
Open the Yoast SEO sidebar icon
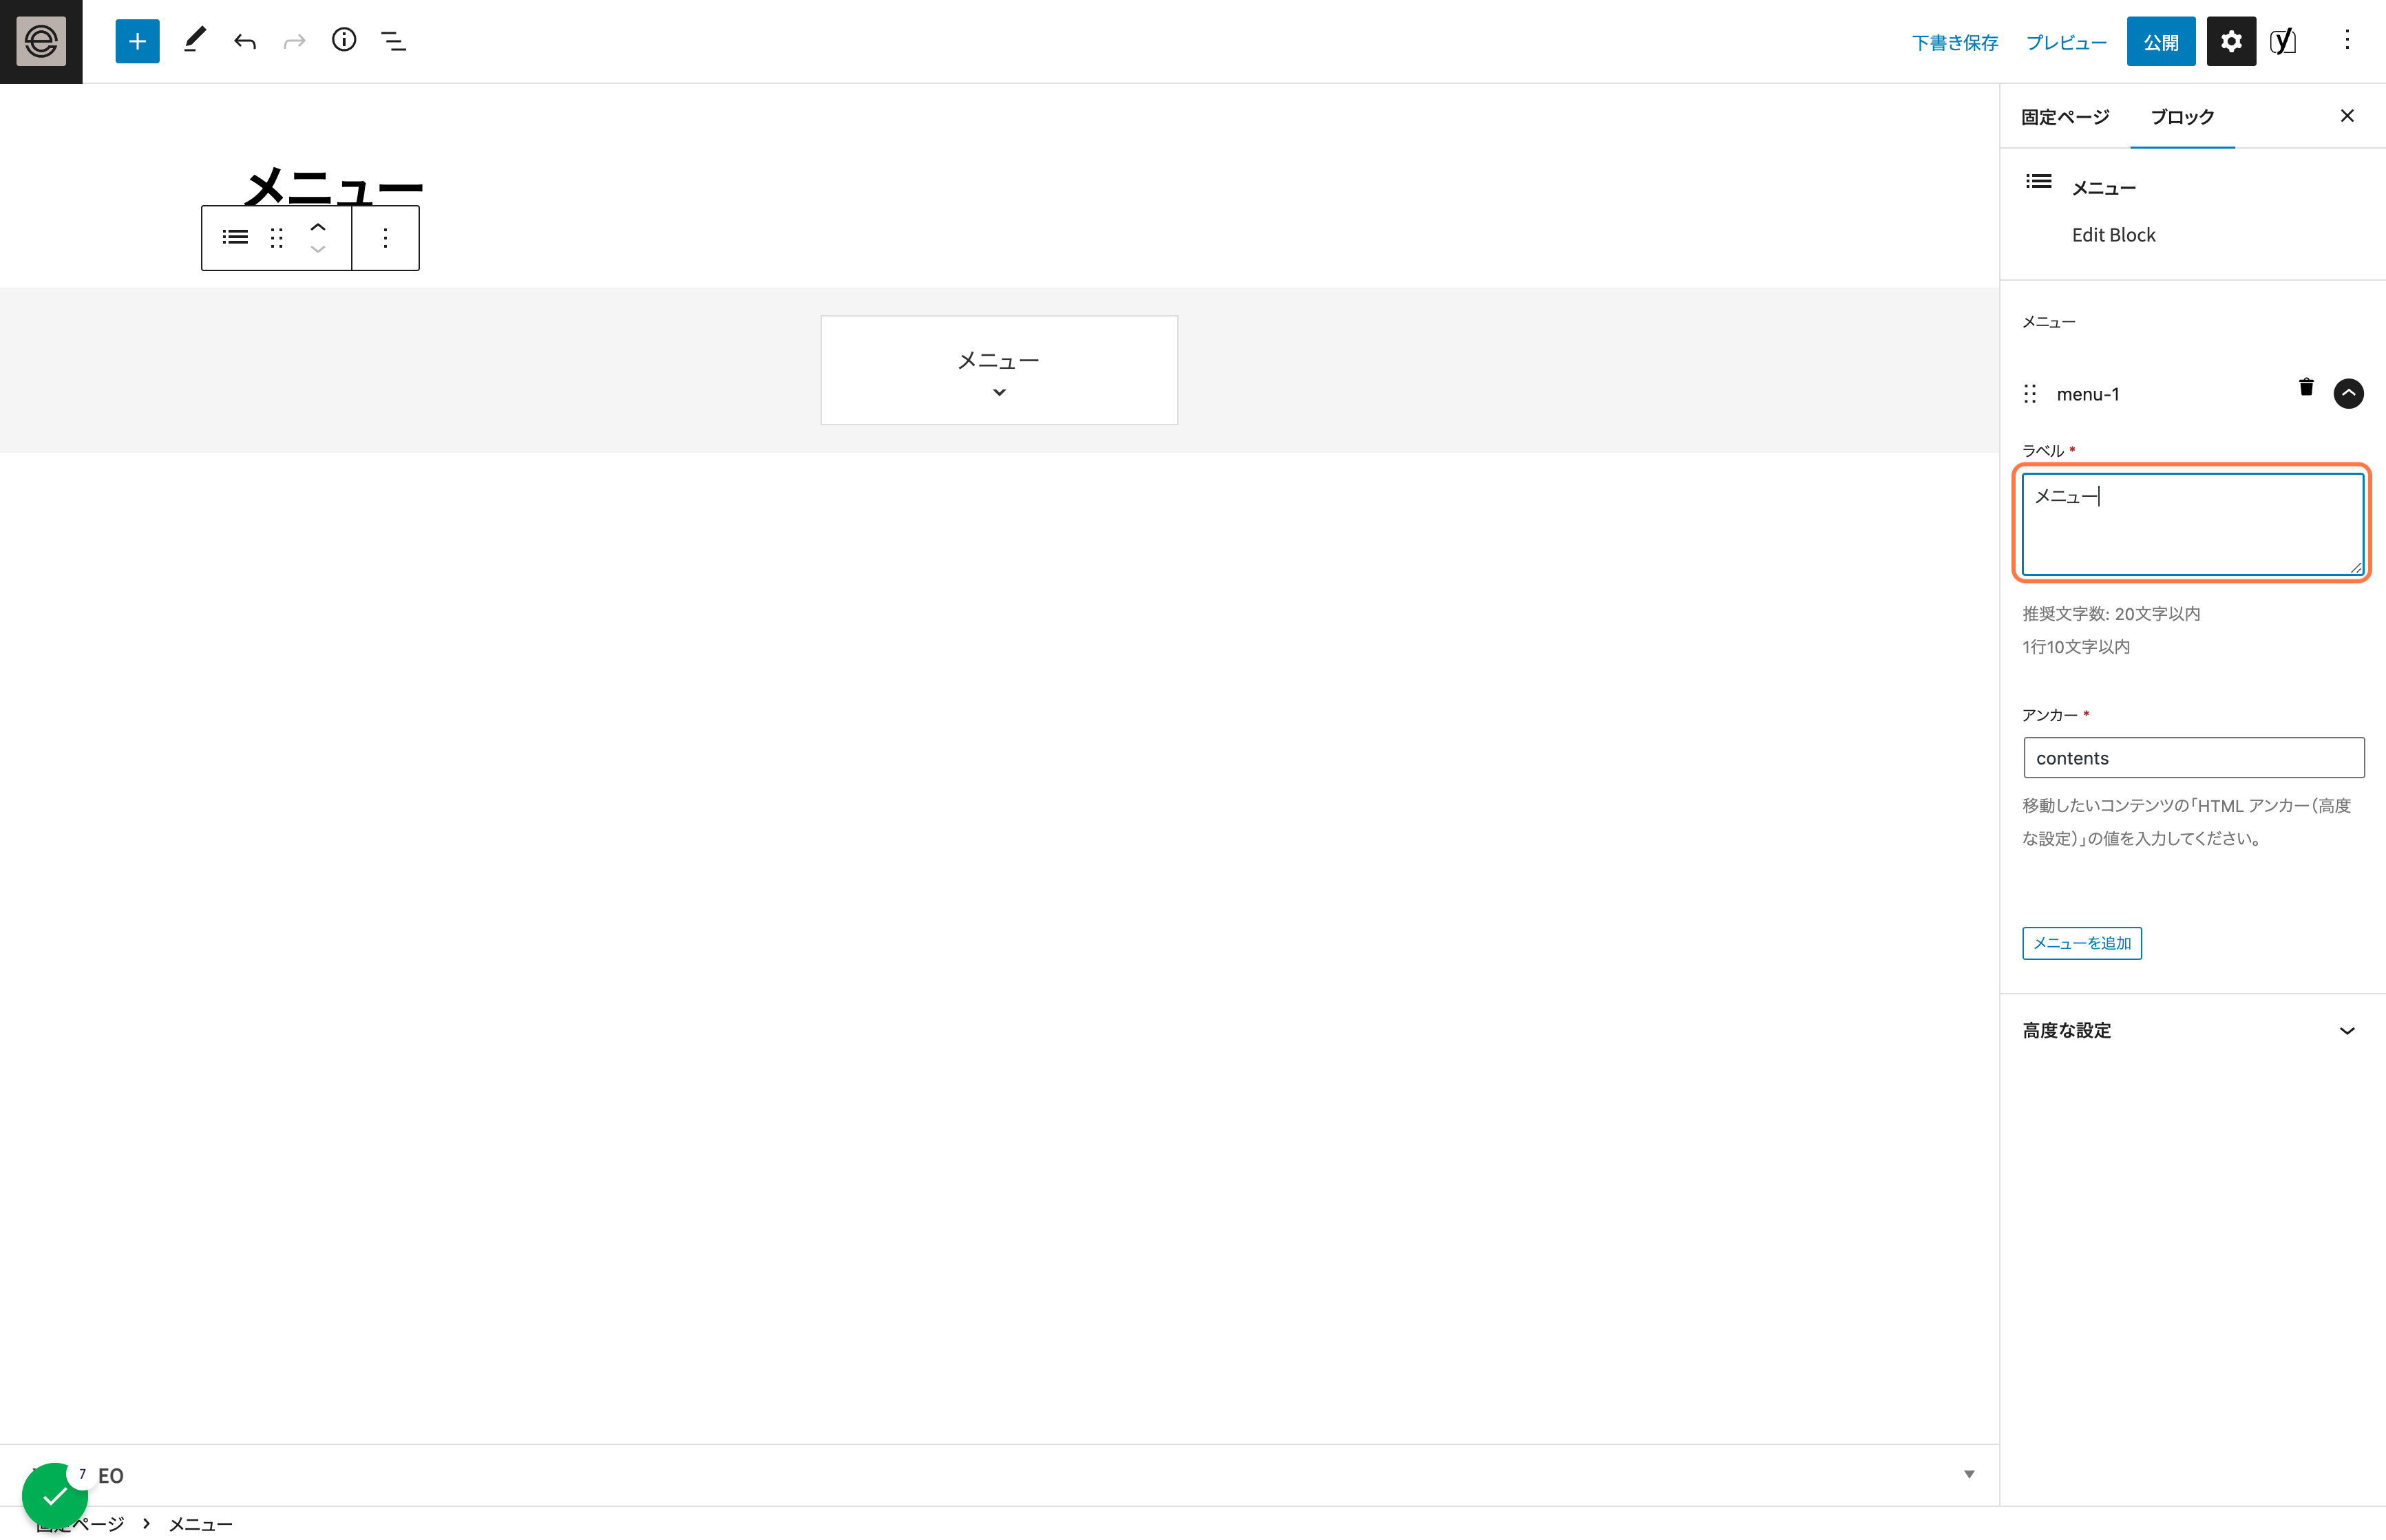click(2283, 41)
